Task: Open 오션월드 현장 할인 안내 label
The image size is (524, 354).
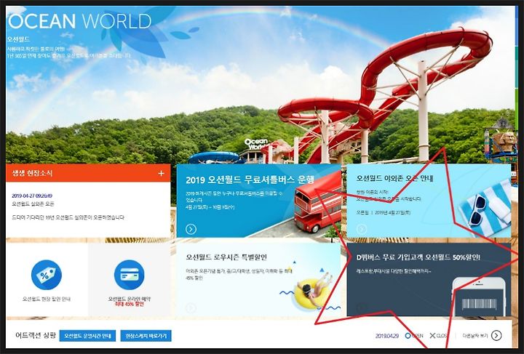Action: (x=47, y=299)
